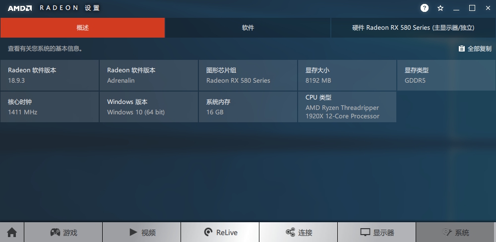Close the Radeon settings window
The image size is (496, 242).
488,8
